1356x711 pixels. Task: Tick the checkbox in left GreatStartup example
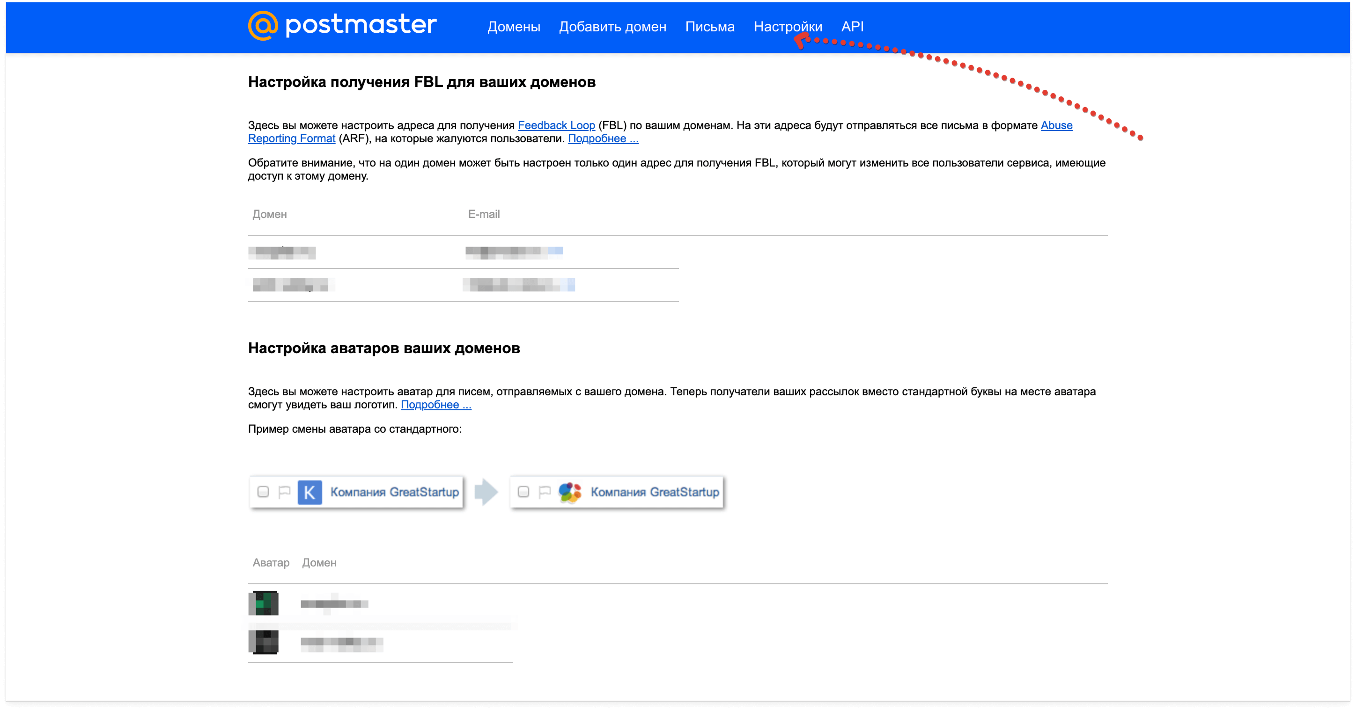(263, 492)
